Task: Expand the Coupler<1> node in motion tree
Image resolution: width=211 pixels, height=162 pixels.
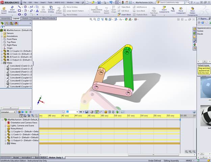Action: tap(5, 132)
